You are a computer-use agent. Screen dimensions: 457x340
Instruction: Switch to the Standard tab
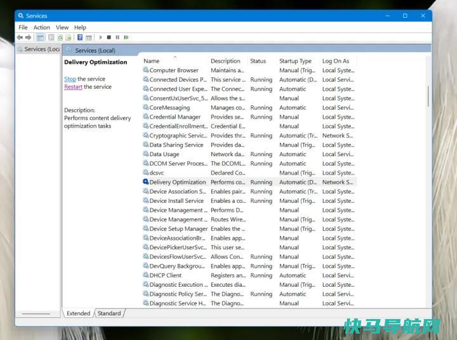click(109, 313)
